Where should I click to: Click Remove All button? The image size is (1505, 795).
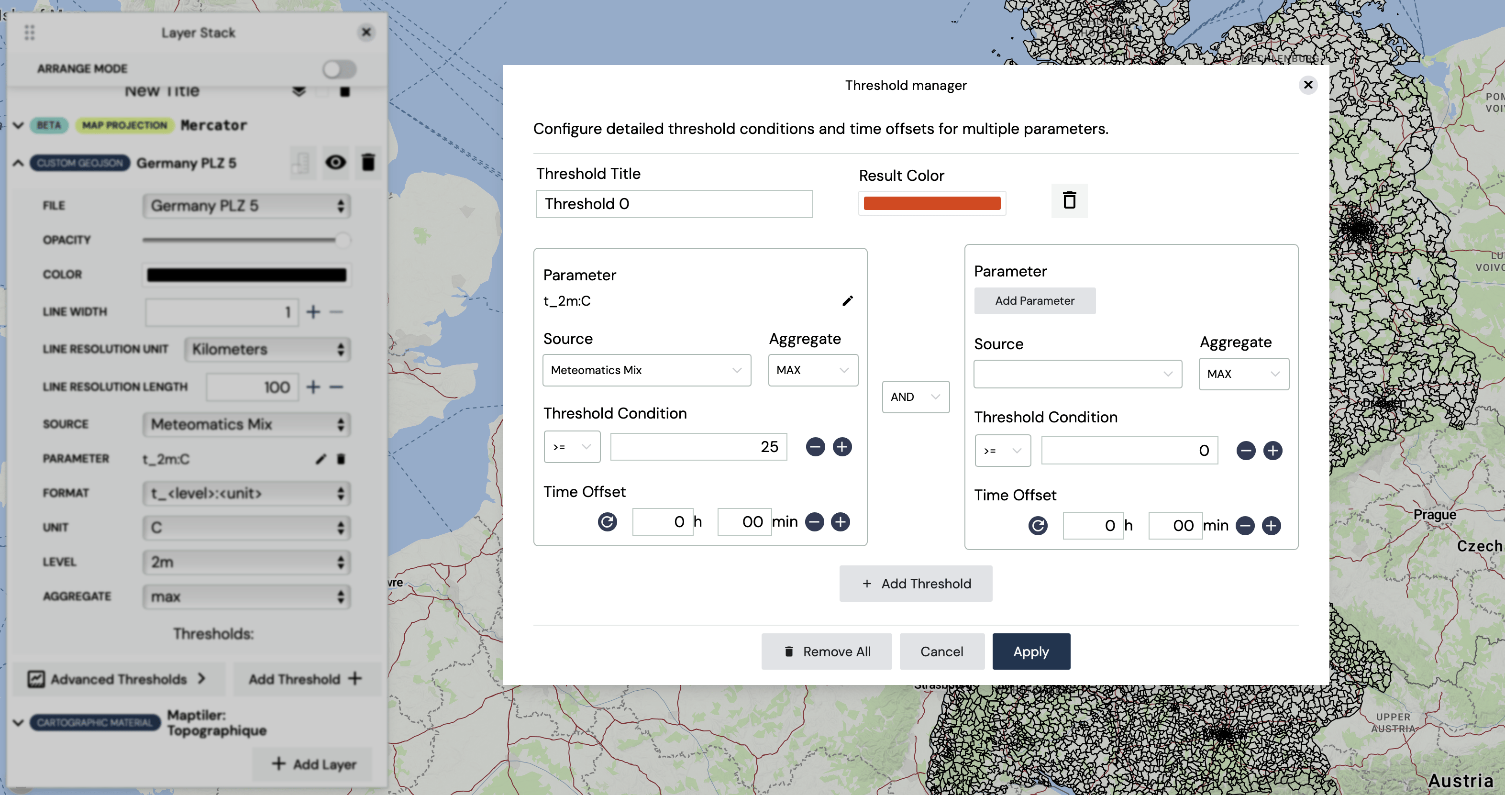(x=826, y=651)
